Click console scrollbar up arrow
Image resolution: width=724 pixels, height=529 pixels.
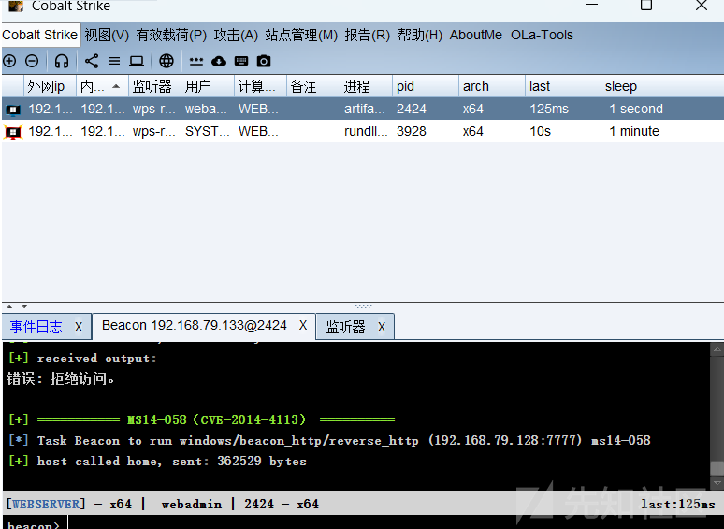click(x=717, y=350)
